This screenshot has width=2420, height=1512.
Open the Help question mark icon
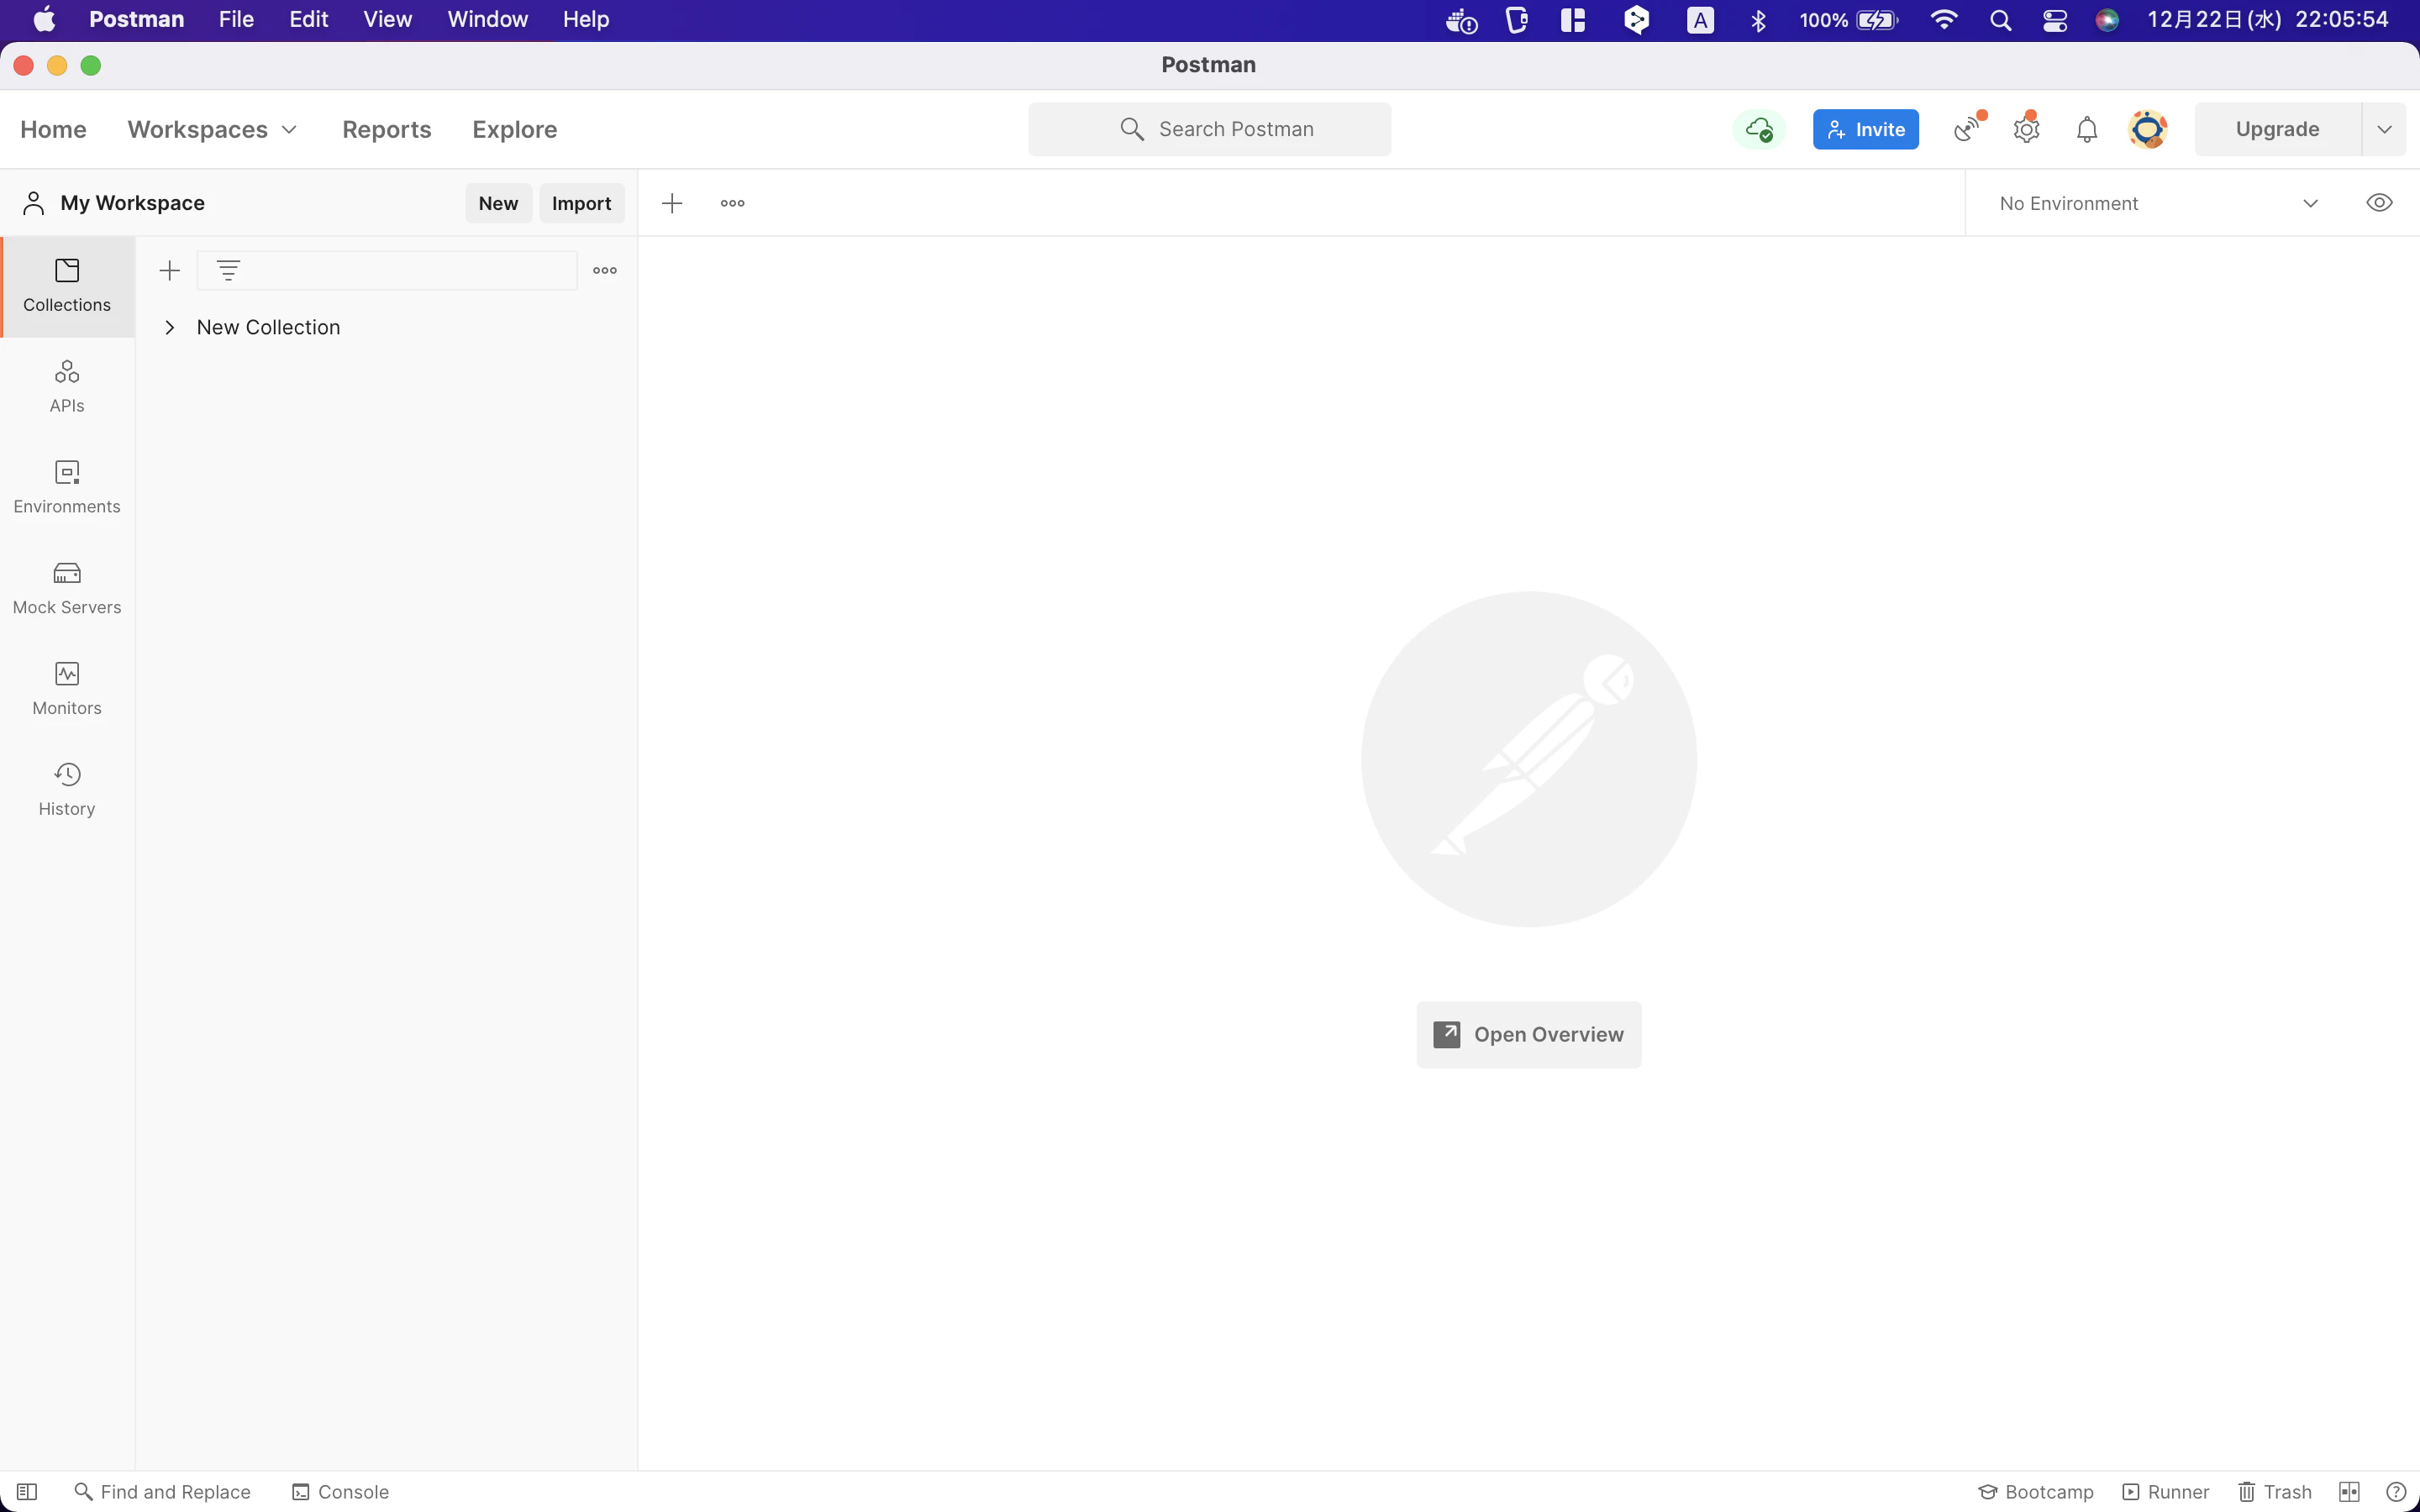[x=2396, y=1491]
